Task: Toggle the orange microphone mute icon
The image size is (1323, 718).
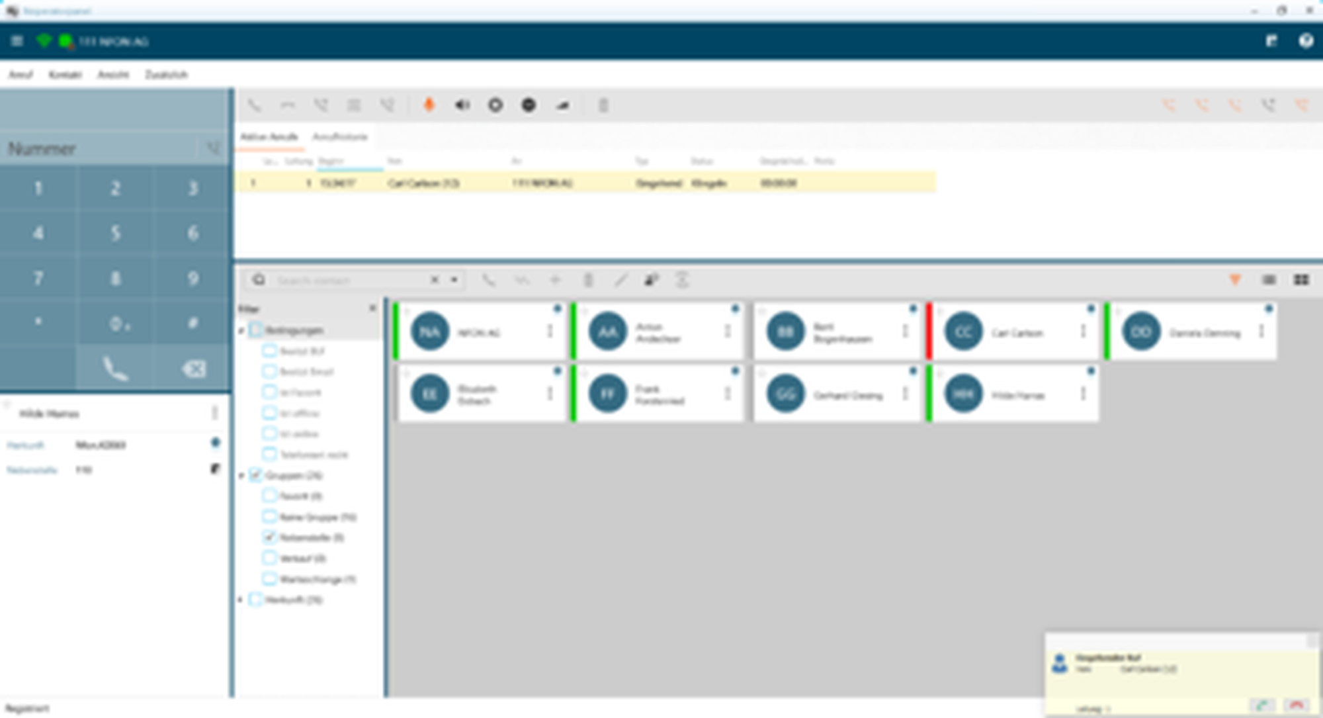Action: (x=429, y=105)
